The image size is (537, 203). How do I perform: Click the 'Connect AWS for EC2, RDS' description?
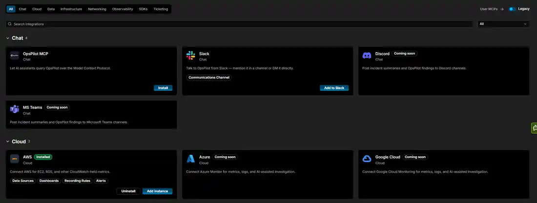60,171
